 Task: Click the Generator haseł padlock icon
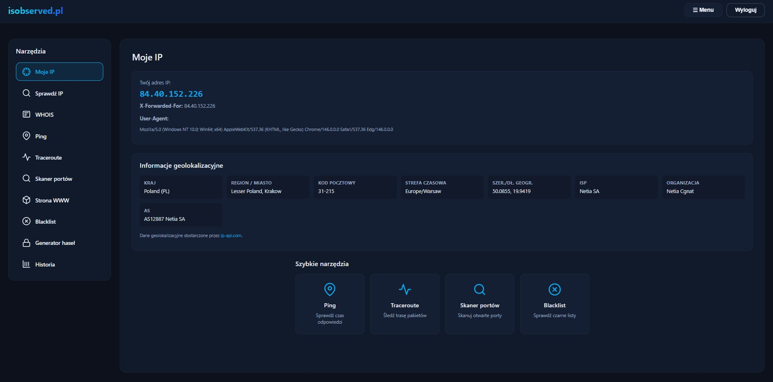pyautogui.click(x=27, y=243)
